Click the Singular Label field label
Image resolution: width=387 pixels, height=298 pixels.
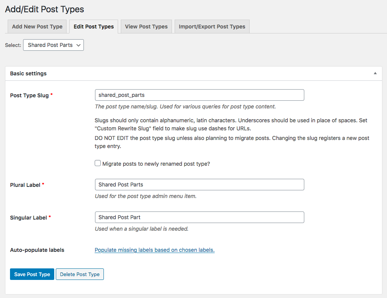[28, 218]
